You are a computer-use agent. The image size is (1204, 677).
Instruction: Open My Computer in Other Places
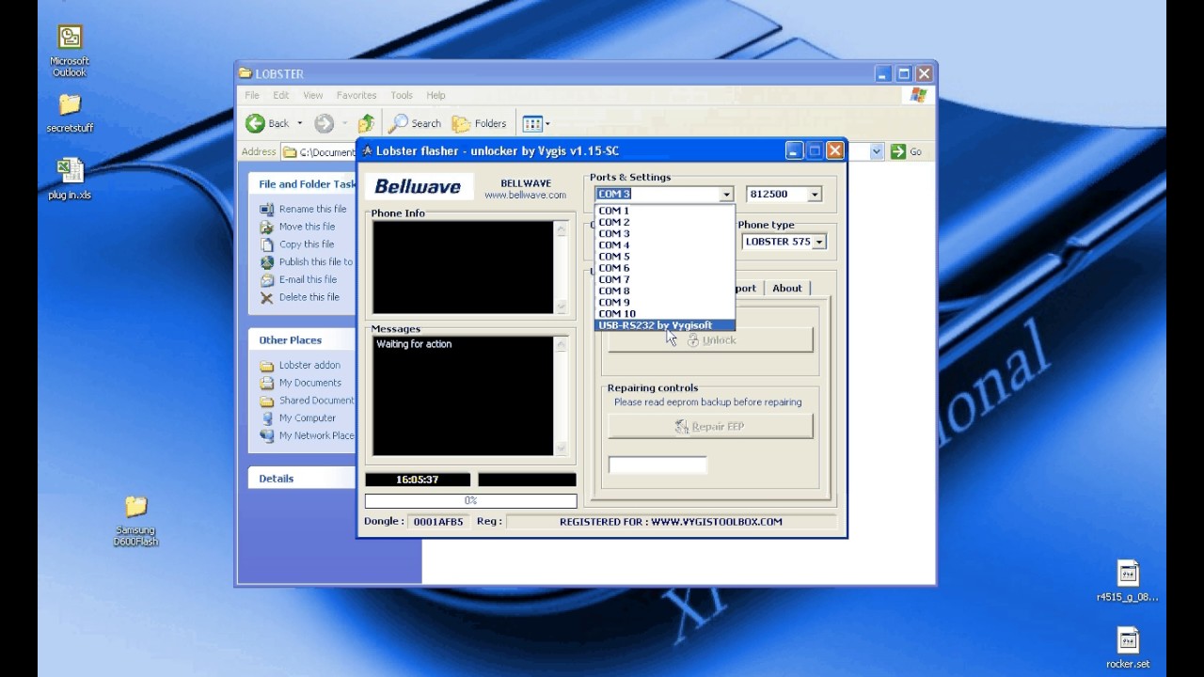(297, 417)
